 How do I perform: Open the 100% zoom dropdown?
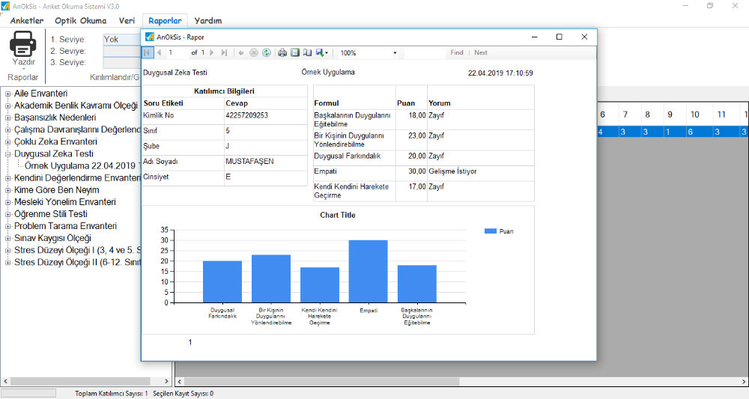tap(395, 53)
